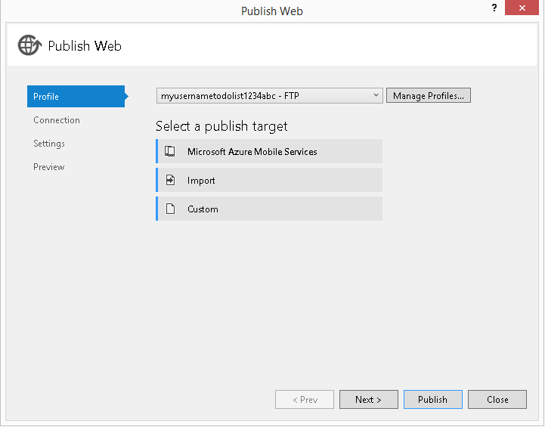This screenshot has height=427, width=545.
Task: Close the Publish Web dialog with X
Action: click(522, 8)
